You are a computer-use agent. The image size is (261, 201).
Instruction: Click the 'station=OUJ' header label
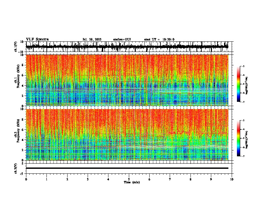click(122, 39)
